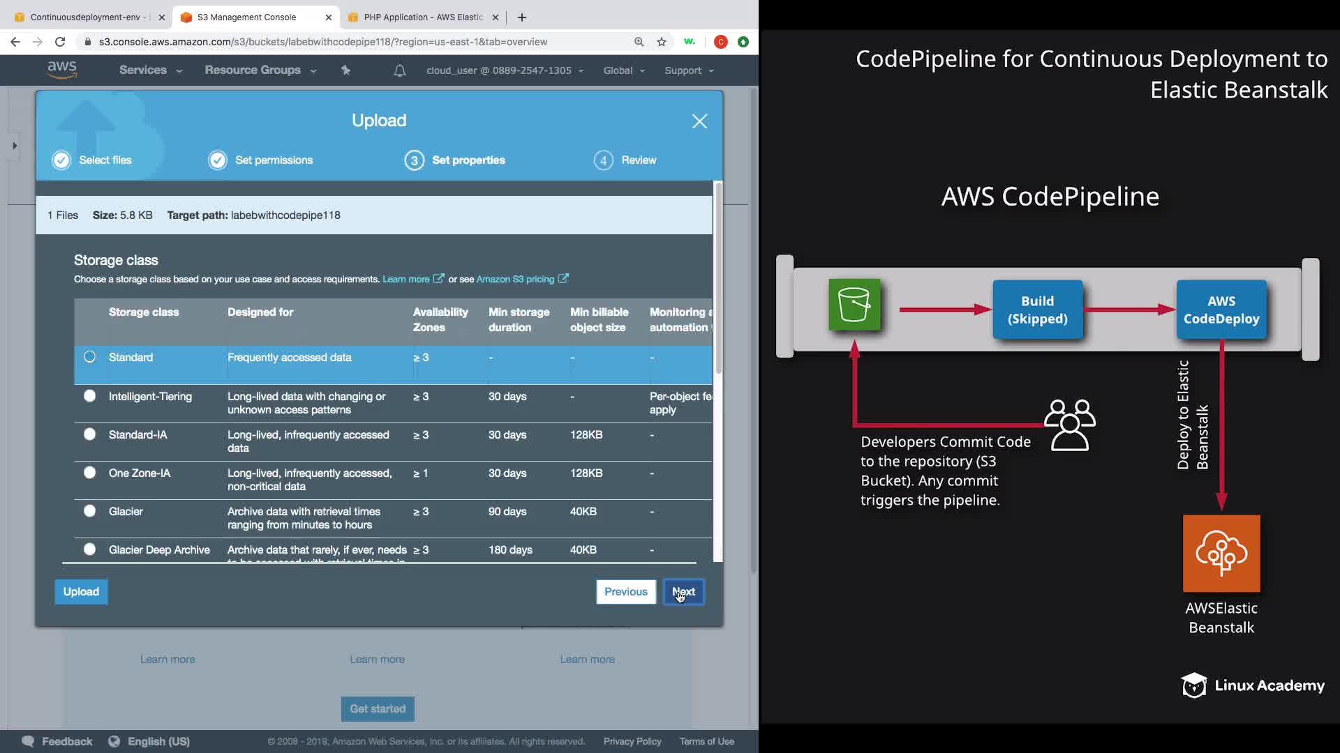Switch to the PHP Application browser tab
The image size is (1340, 753).
422,17
